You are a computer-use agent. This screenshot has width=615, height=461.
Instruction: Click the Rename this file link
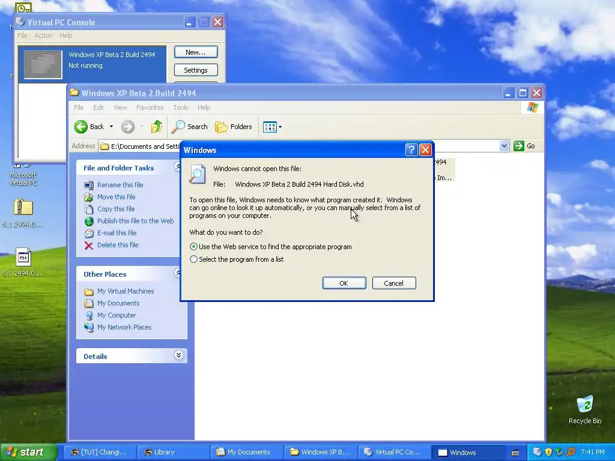coord(120,185)
